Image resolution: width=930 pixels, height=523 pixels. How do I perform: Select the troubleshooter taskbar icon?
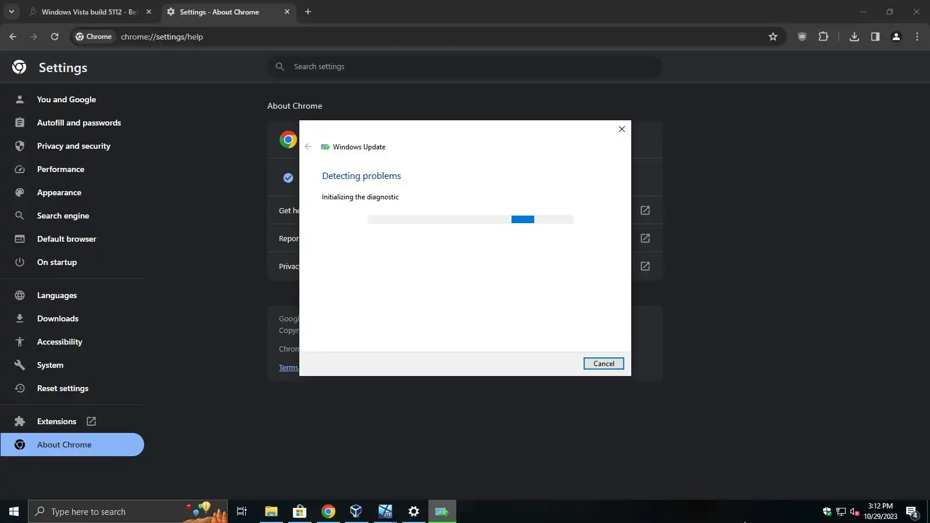pyautogui.click(x=442, y=511)
